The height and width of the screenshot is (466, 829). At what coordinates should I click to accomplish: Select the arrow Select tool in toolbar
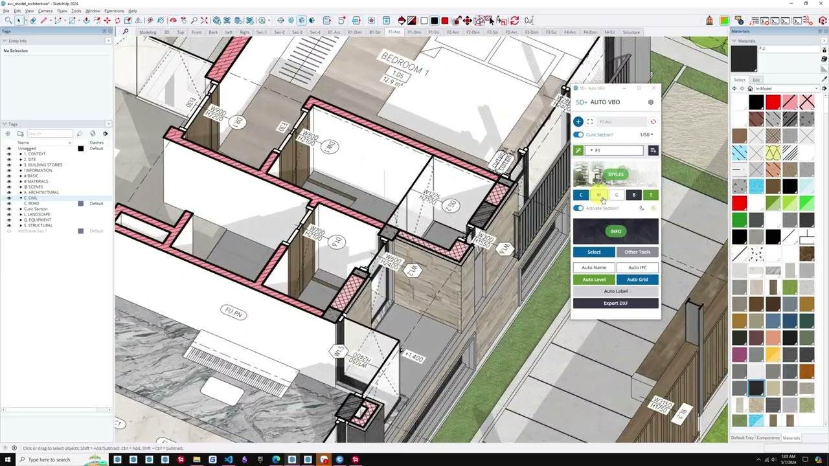[x=19, y=21]
